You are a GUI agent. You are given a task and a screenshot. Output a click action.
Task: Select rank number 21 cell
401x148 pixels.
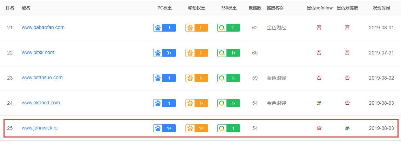click(x=10, y=28)
